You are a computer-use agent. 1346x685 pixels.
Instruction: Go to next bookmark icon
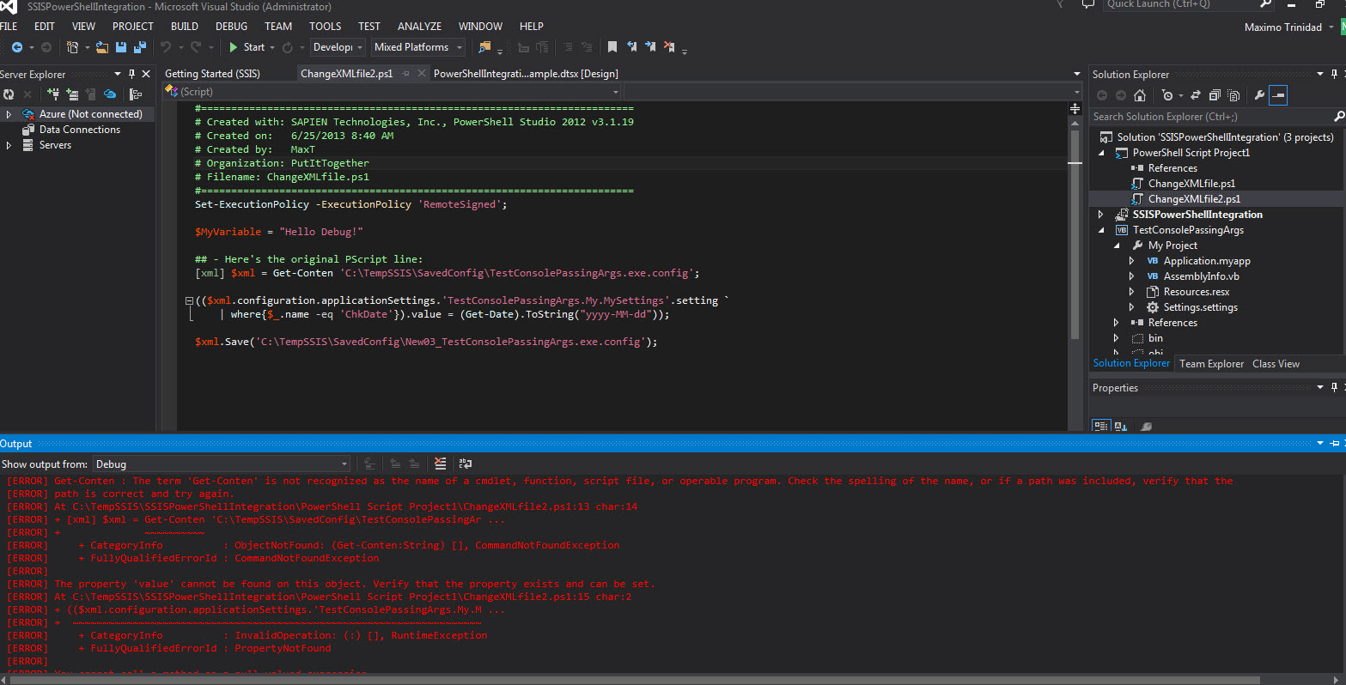point(650,47)
